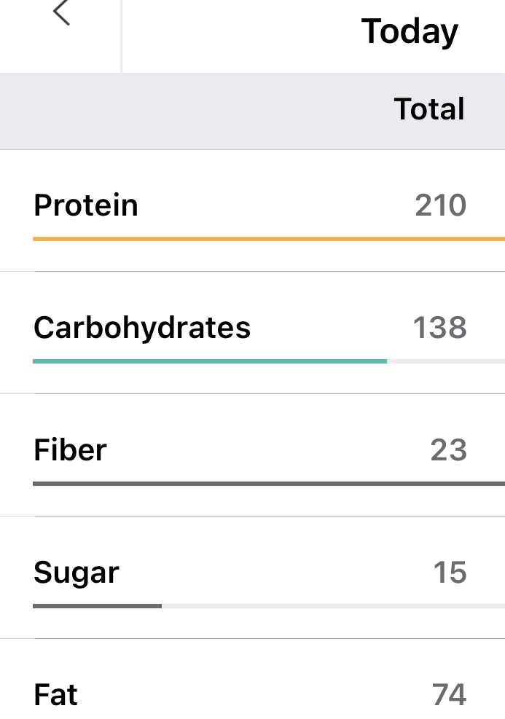Open the Sugar row label
Viewport: 505px width, 719px height.
click(76, 573)
